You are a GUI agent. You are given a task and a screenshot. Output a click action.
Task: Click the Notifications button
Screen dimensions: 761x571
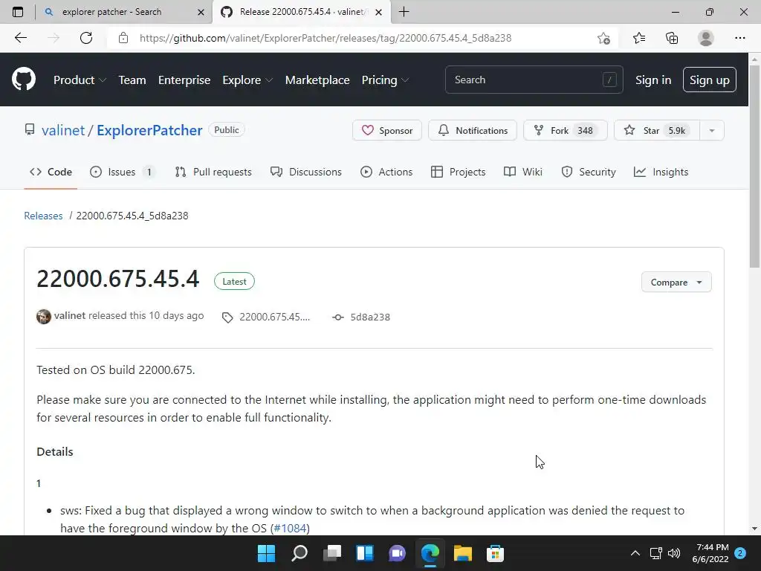[472, 130]
